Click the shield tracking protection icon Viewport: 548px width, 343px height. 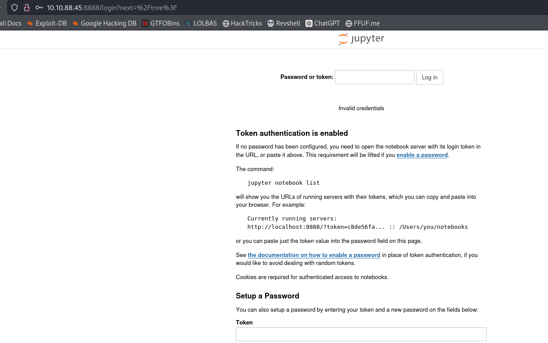(15, 7)
